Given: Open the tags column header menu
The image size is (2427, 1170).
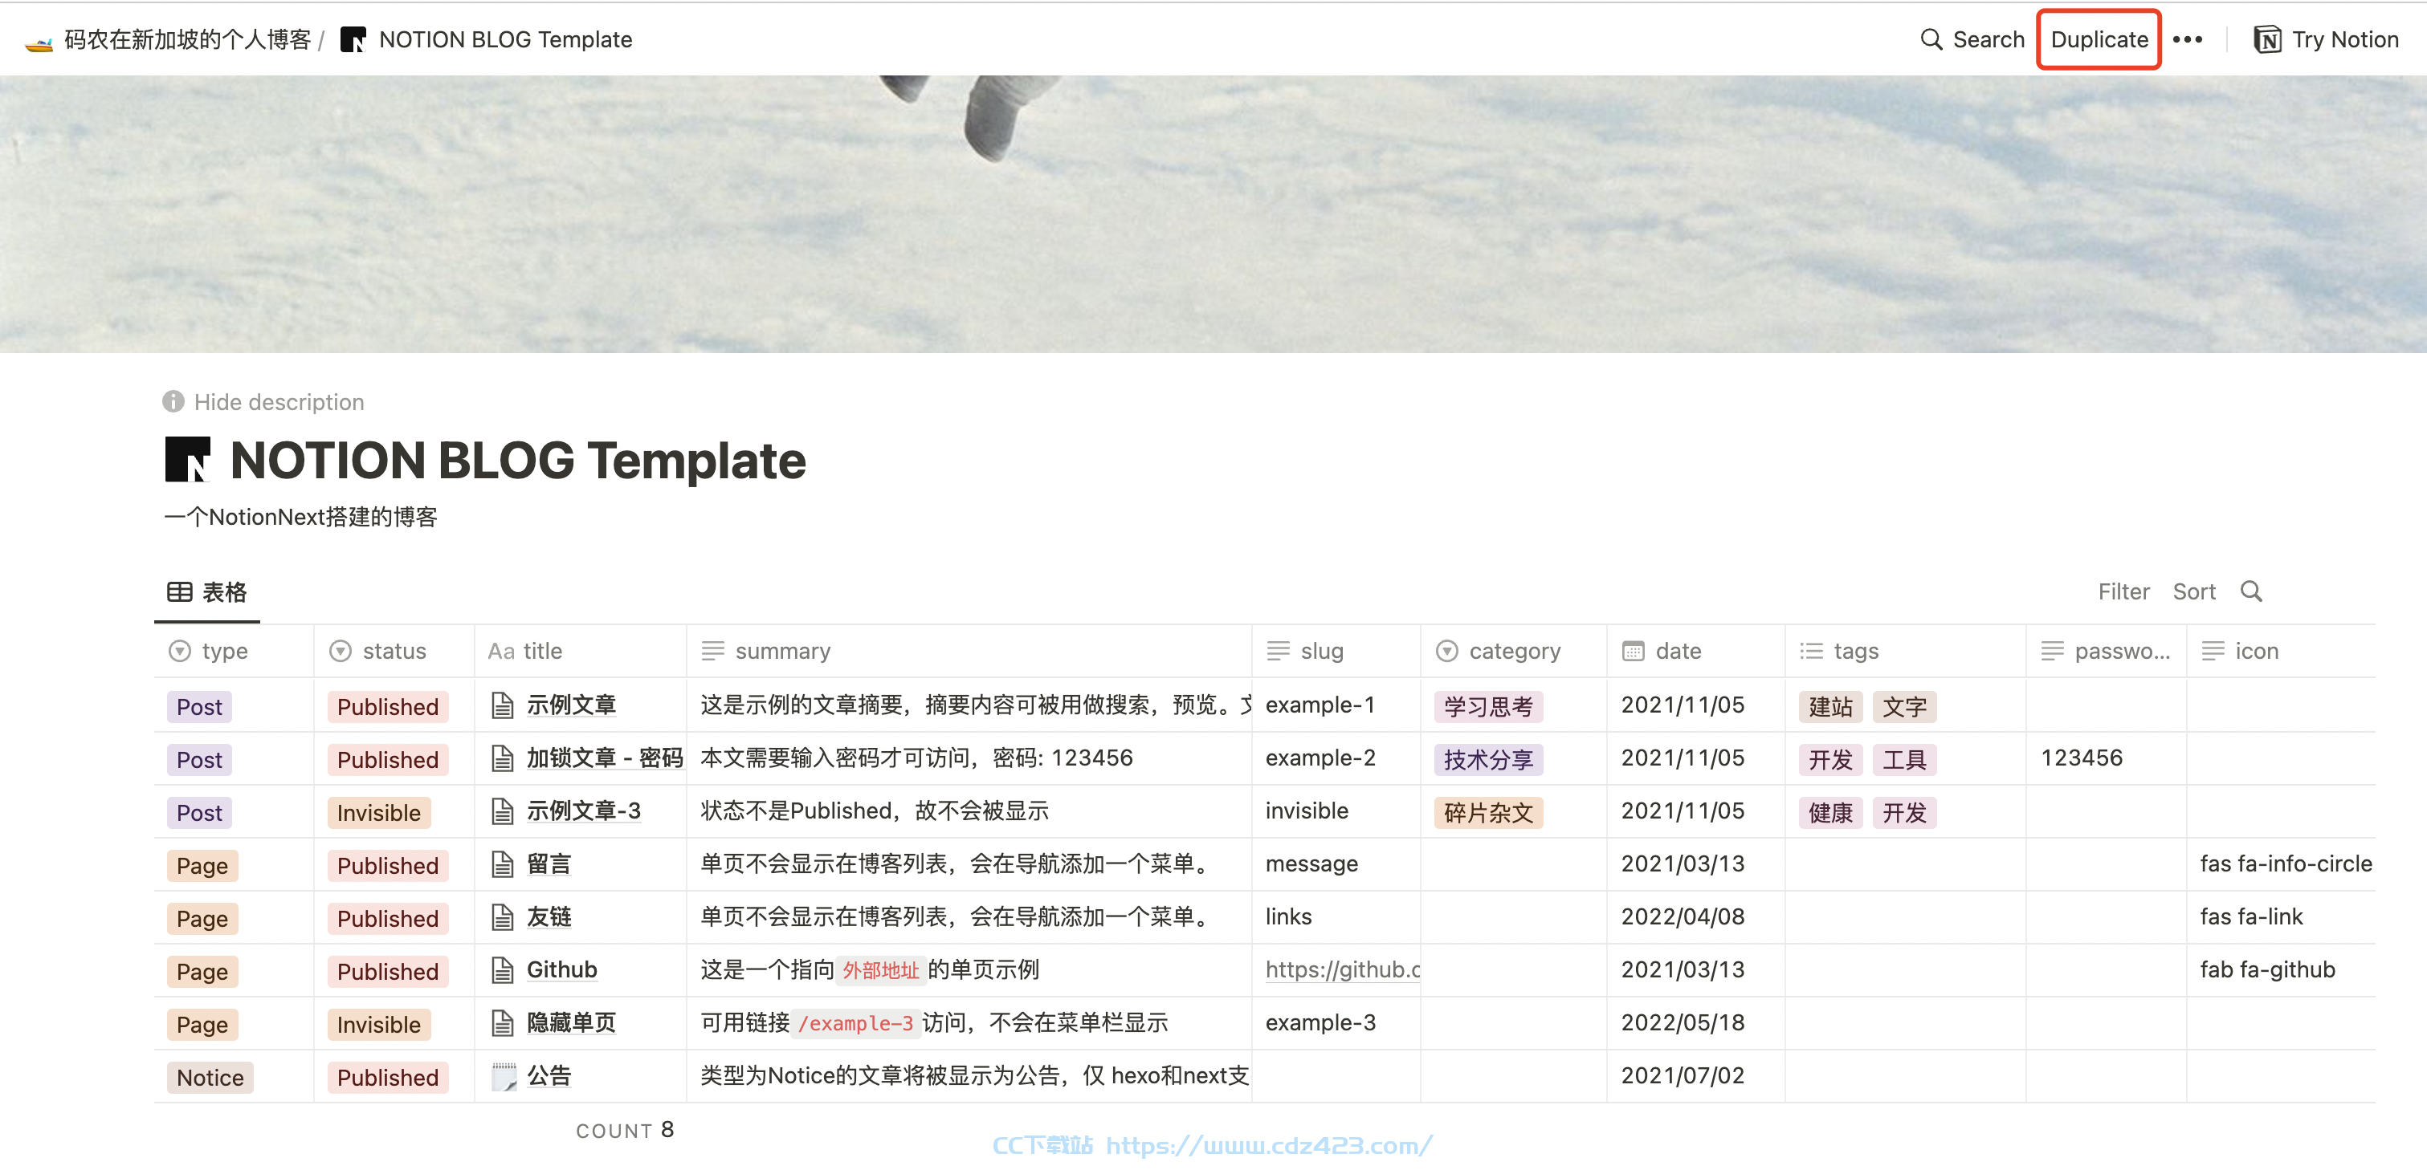Looking at the screenshot, I should (x=1905, y=651).
